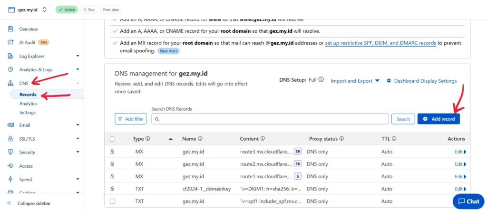Click the Log Explorer sidebar icon
Image resolution: width=487 pixels, height=211 pixels.
pos(10,56)
